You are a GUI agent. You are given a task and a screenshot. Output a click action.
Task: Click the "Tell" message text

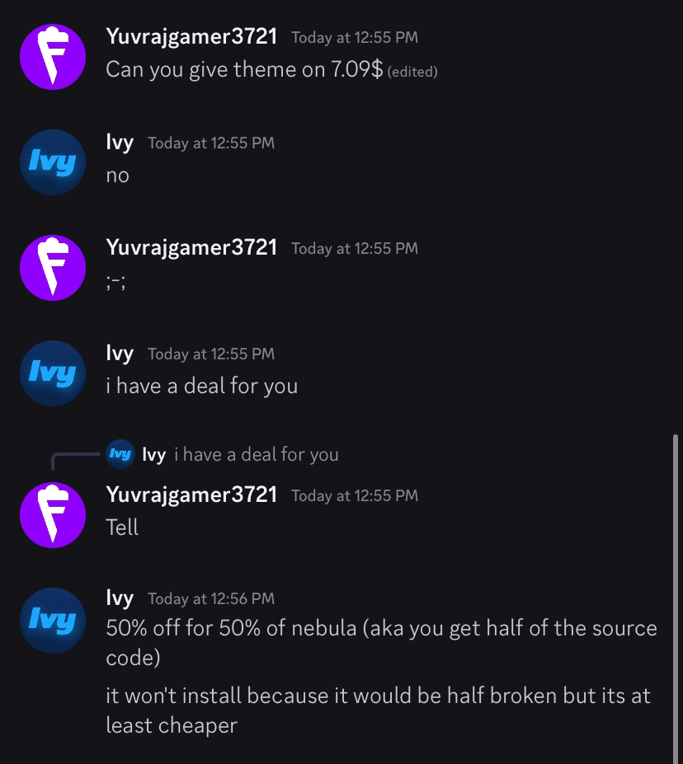click(x=122, y=527)
